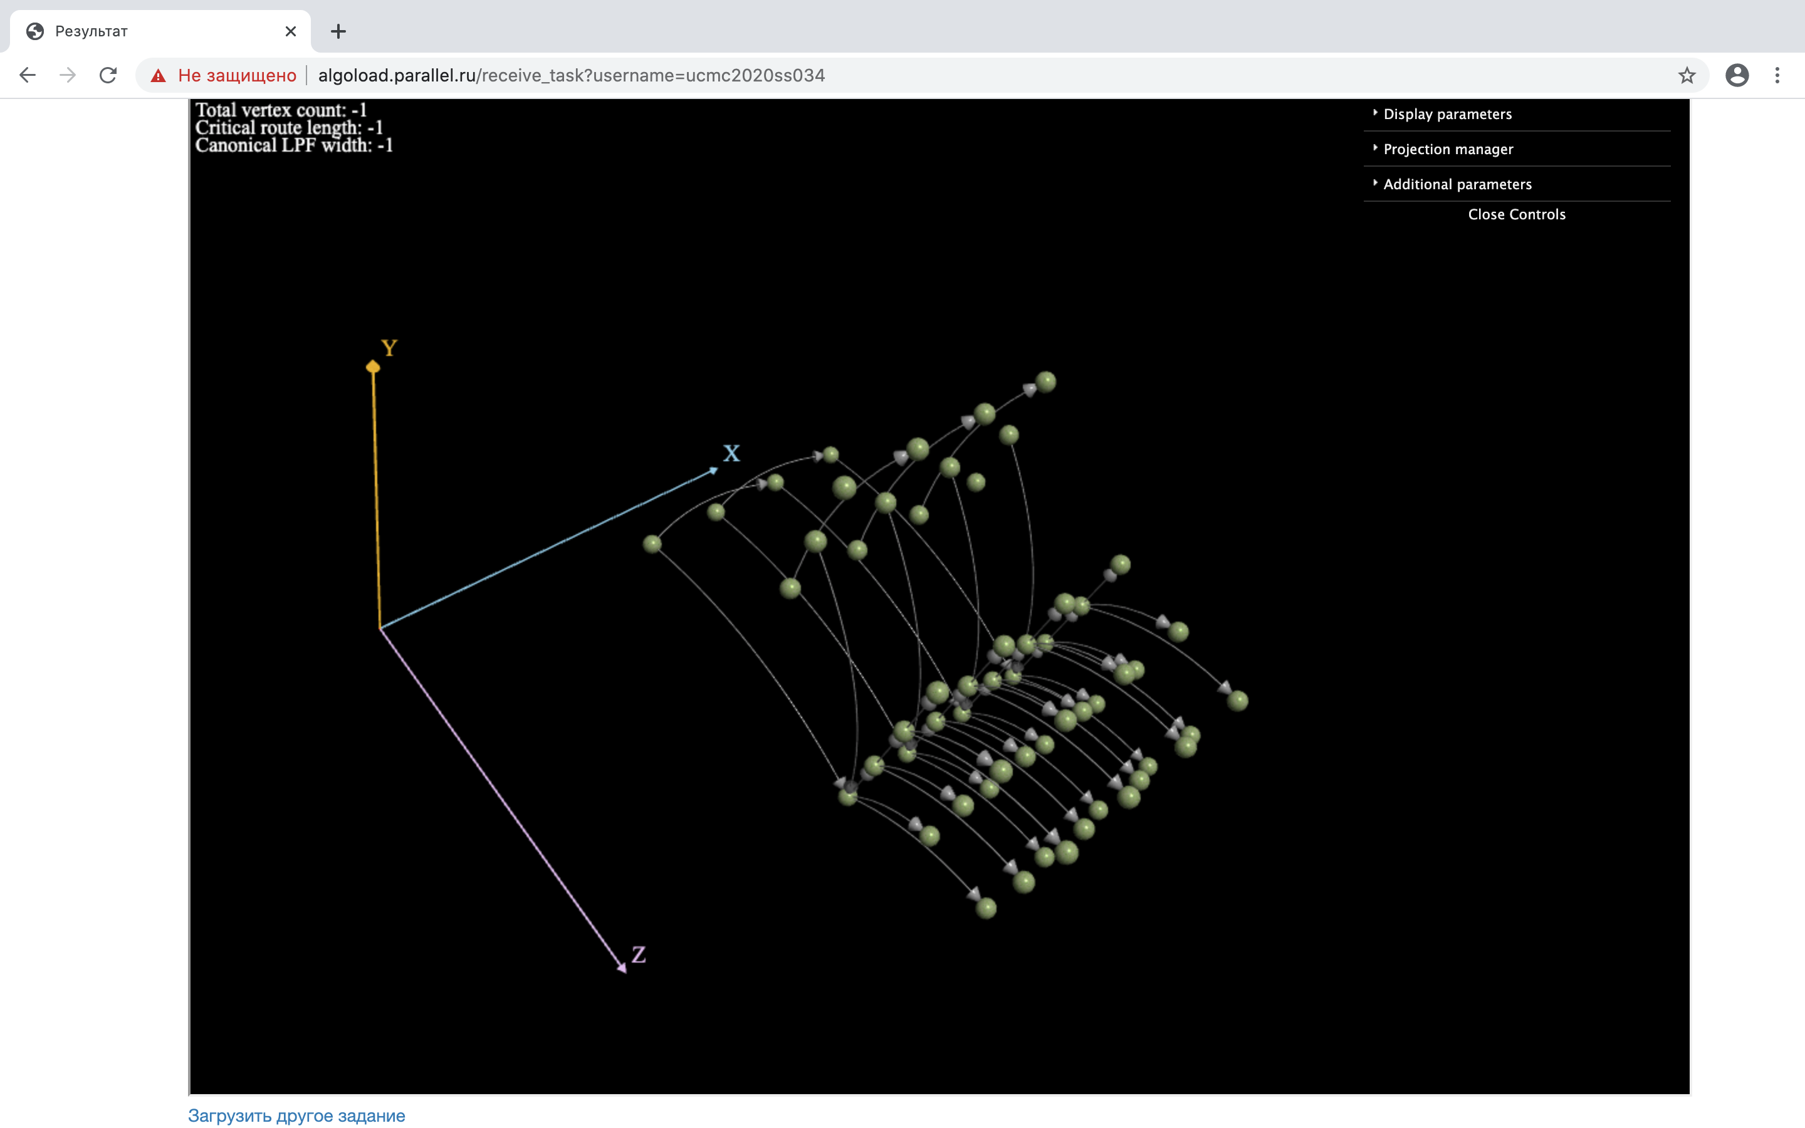
Task: Expand Additional parameters section
Action: 1516,184
